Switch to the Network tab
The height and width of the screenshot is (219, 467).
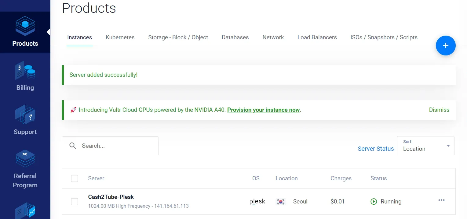tap(273, 37)
